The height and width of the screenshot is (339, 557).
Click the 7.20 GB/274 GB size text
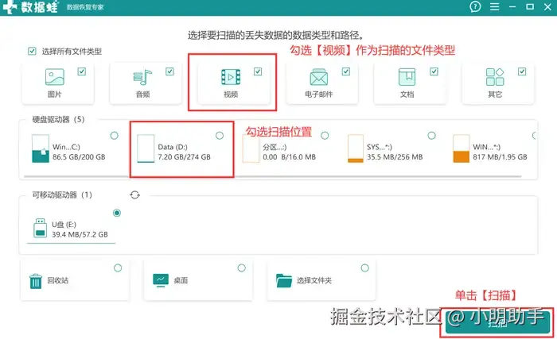(x=184, y=156)
